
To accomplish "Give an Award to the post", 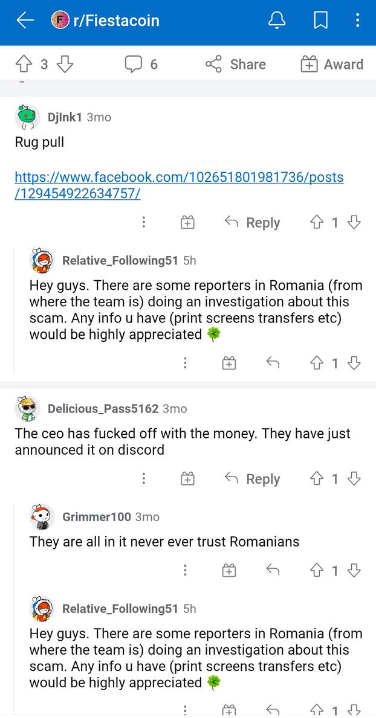I will click(332, 64).
